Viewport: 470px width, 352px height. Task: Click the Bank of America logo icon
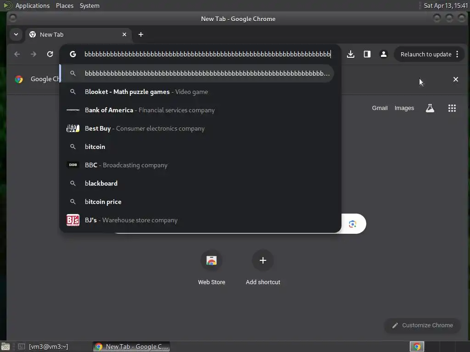(x=73, y=110)
